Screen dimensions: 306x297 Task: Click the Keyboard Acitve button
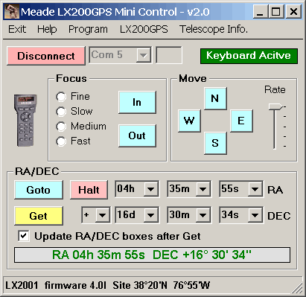(x=249, y=56)
